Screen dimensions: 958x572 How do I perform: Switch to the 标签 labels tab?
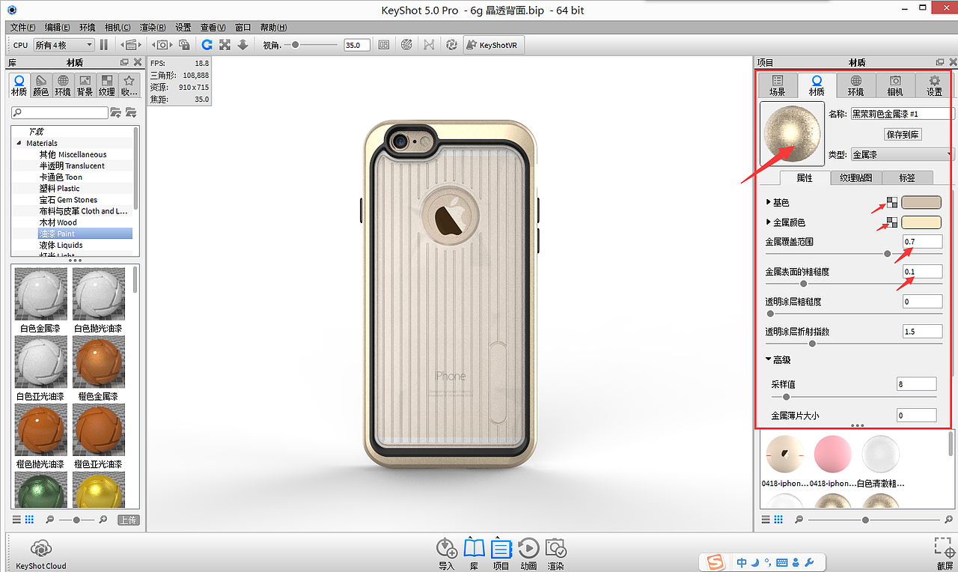coord(907,177)
